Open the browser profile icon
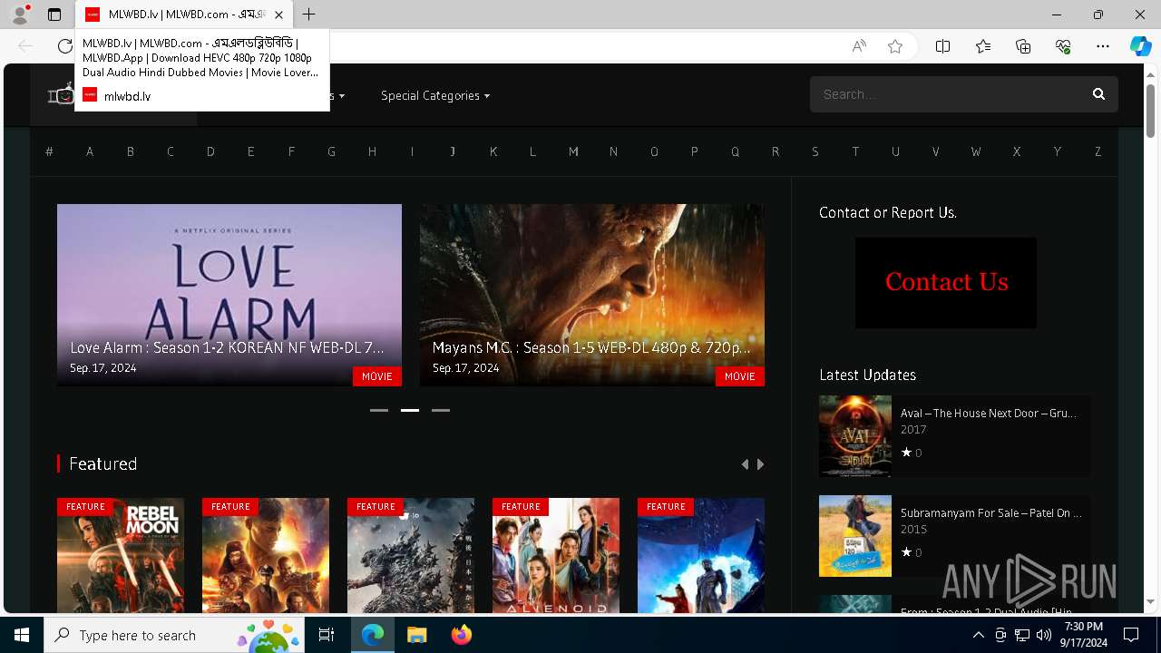Image resolution: width=1161 pixels, height=653 pixels. tap(19, 15)
